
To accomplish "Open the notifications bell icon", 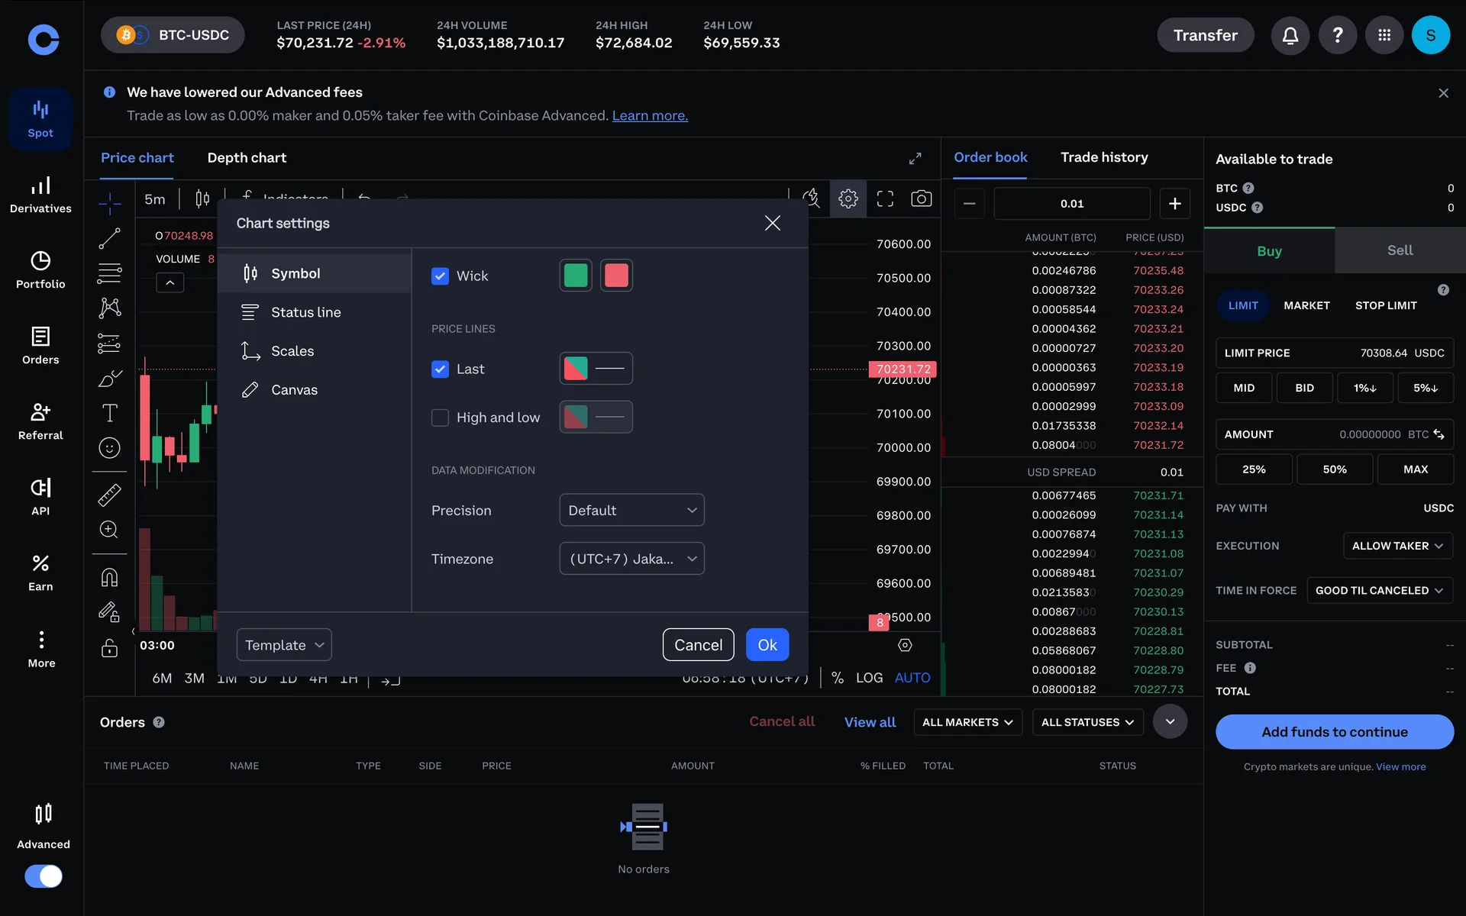I will (x=1290, y=35).
